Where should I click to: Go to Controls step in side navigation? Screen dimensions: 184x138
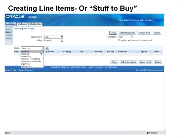(x=8, y=35)
